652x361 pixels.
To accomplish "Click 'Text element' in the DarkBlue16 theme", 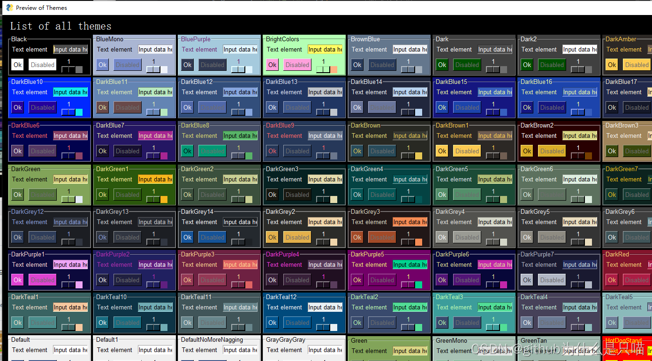I will [x=539, y=92].
